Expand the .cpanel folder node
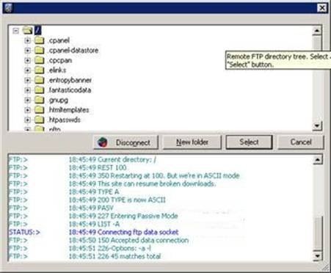 (x=27, y=40)
